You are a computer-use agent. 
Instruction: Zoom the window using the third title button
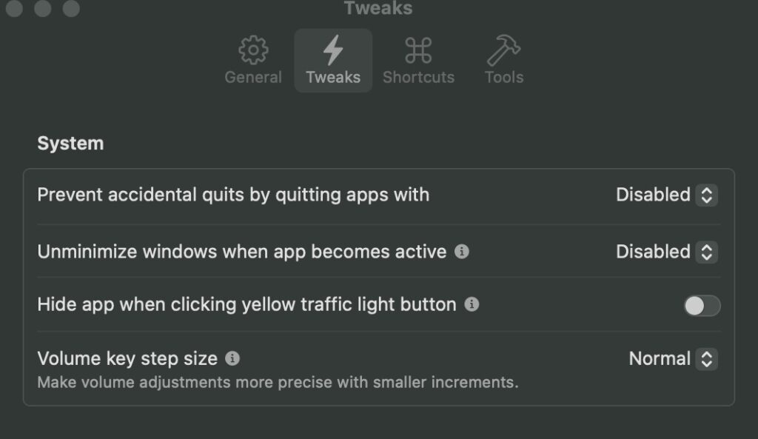coord(72,7)
